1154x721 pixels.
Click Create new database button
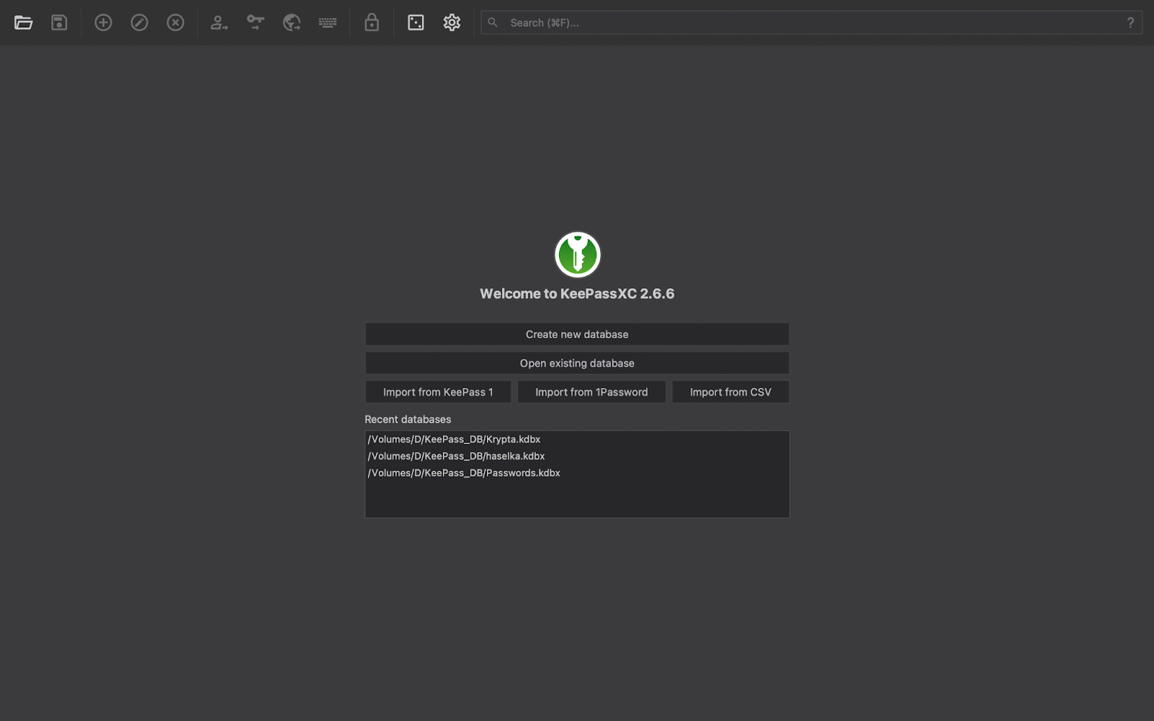click(x=577, y=334)
